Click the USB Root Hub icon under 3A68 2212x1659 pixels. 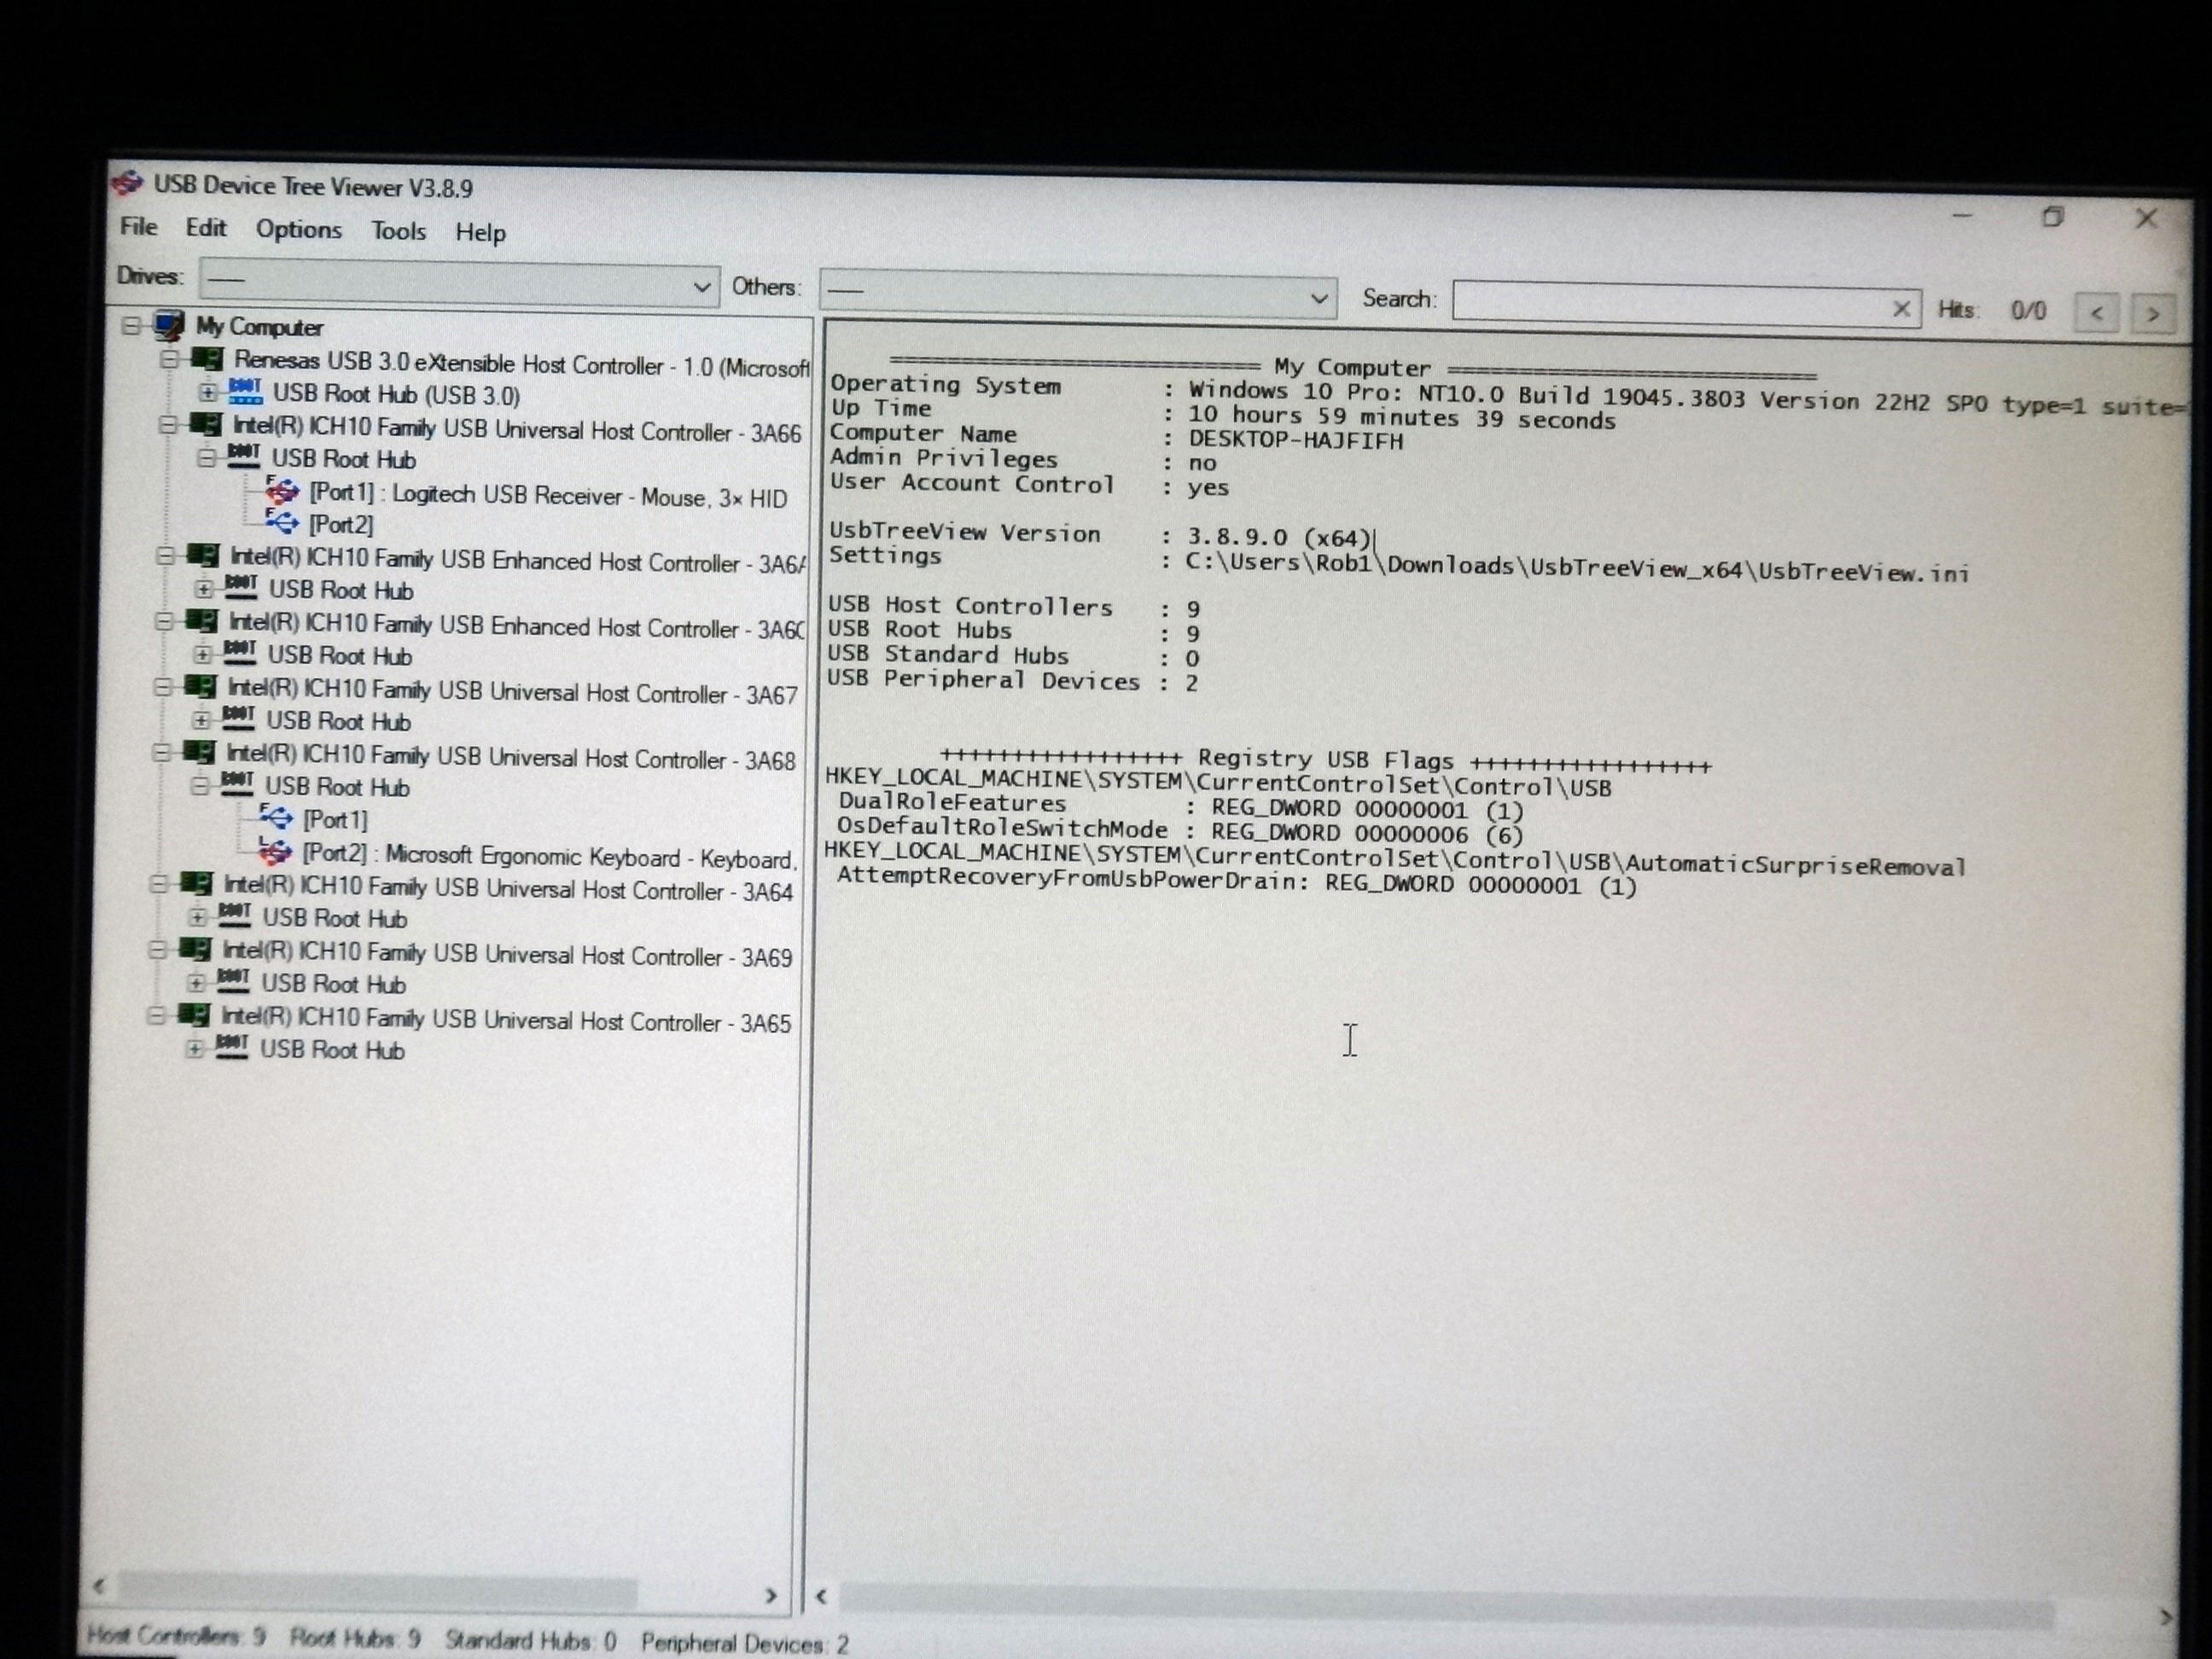(x=237, y=784)
